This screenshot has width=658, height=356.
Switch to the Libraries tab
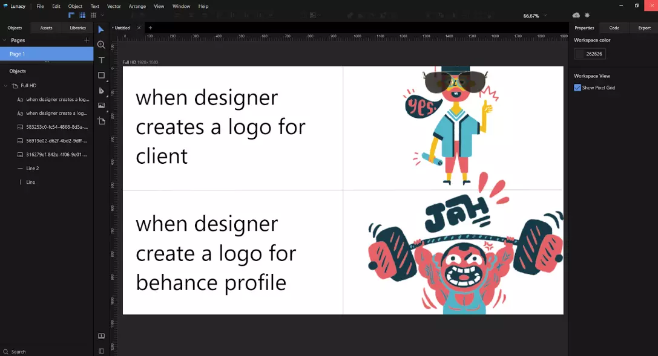(77, 28)
